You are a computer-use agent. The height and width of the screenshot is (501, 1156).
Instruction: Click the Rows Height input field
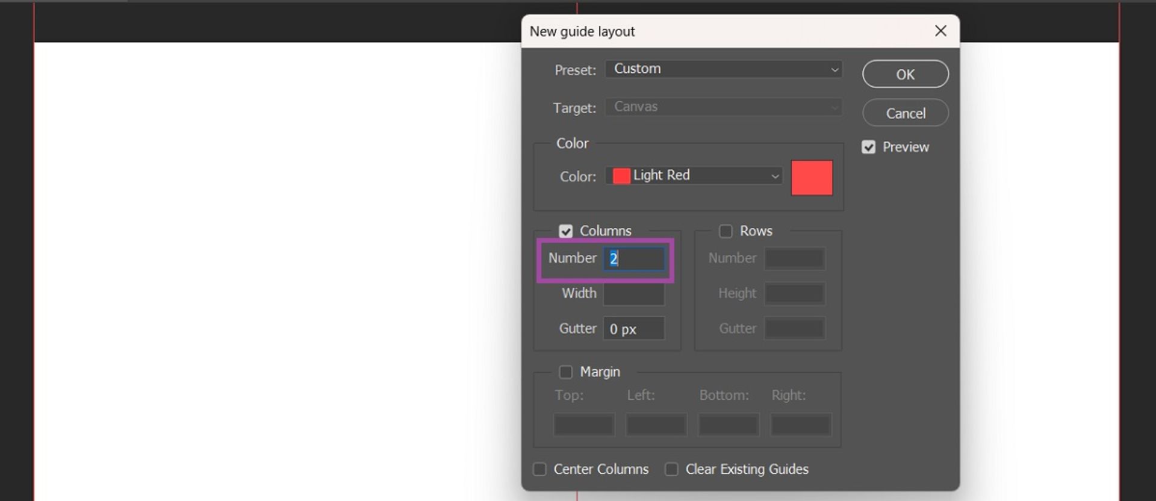pos(794,294)
